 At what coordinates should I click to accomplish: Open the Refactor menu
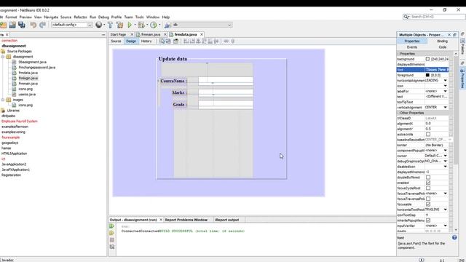pyautogui.click(x=81, y=17)
